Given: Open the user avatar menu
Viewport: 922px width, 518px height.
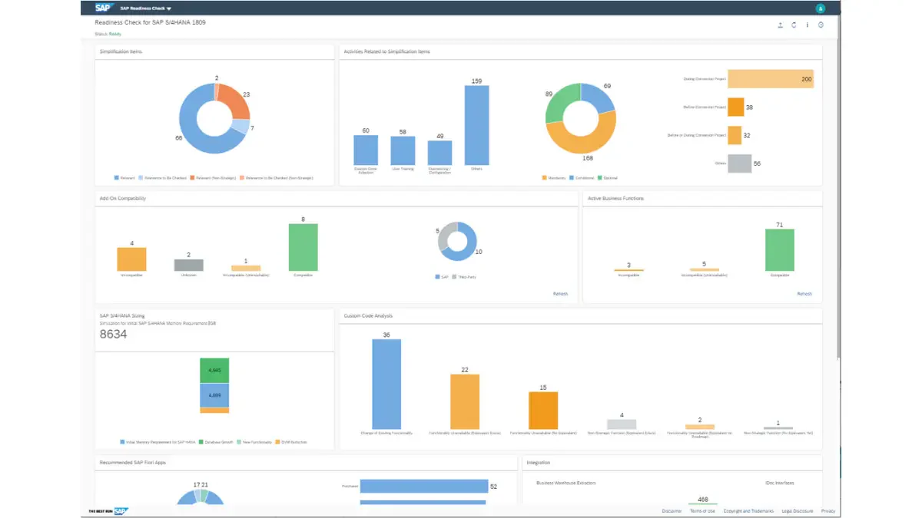Looking at the screenshot, I should [821, 8].
